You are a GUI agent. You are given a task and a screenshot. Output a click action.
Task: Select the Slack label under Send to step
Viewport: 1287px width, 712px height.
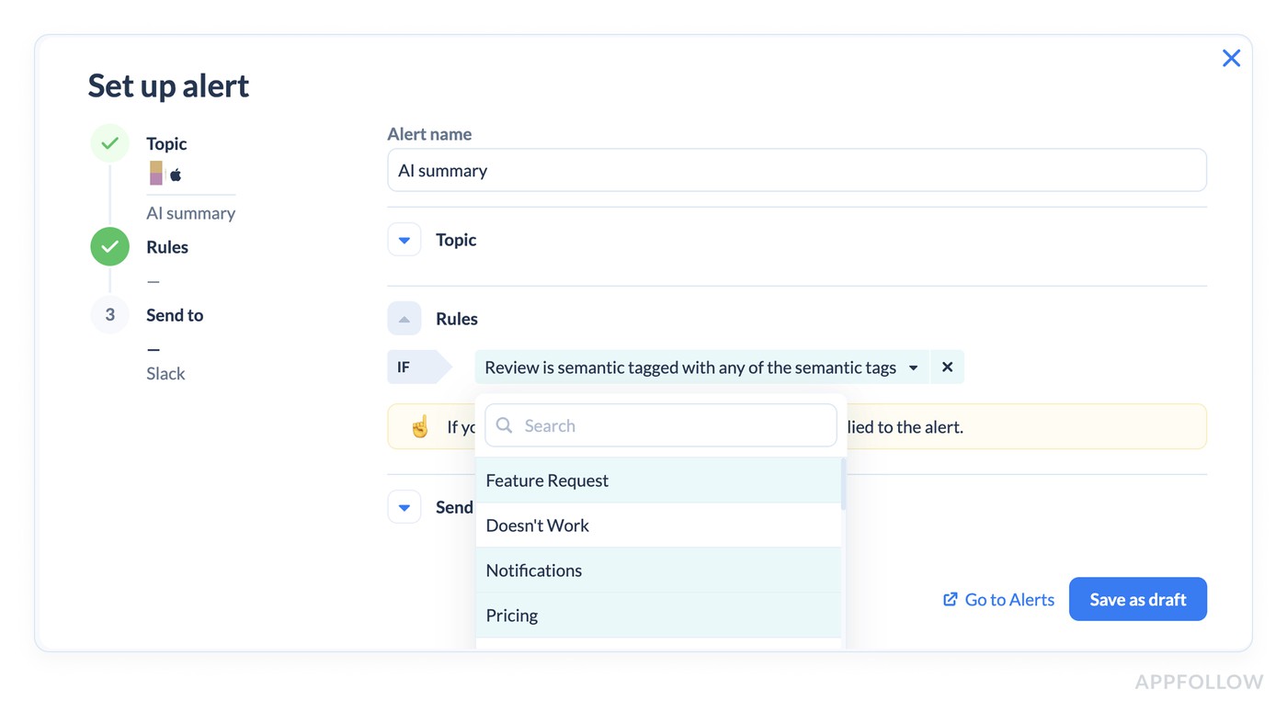click(165, 373)
